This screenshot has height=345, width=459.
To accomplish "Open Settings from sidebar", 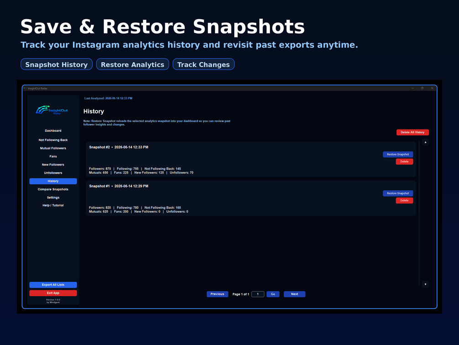I will pyautogui.click(x=53, y=198).
